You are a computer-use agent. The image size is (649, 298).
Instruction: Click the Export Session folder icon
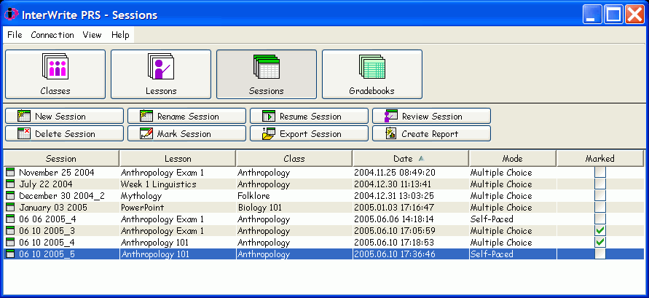coord(269,133)
